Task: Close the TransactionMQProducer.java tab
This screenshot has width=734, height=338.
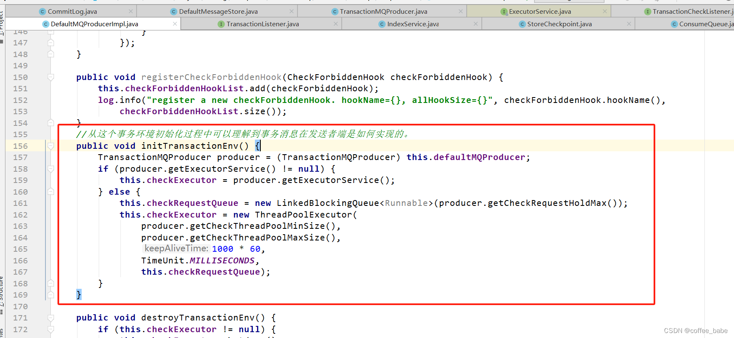Action: click(x=460, y=11)
